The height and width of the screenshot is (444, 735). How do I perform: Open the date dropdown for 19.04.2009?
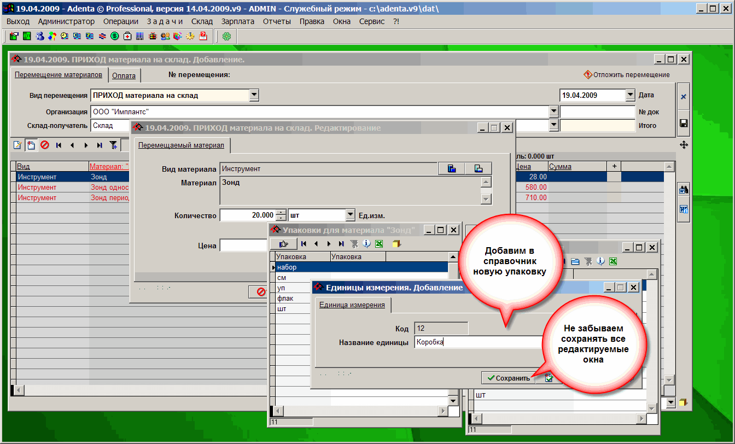tap(630, 95)
